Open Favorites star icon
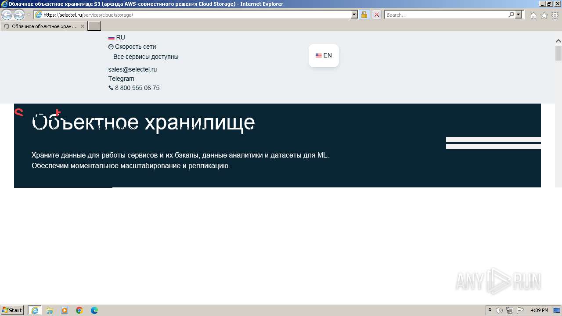This screenshot has height=316, width=562. coord(544,15)
